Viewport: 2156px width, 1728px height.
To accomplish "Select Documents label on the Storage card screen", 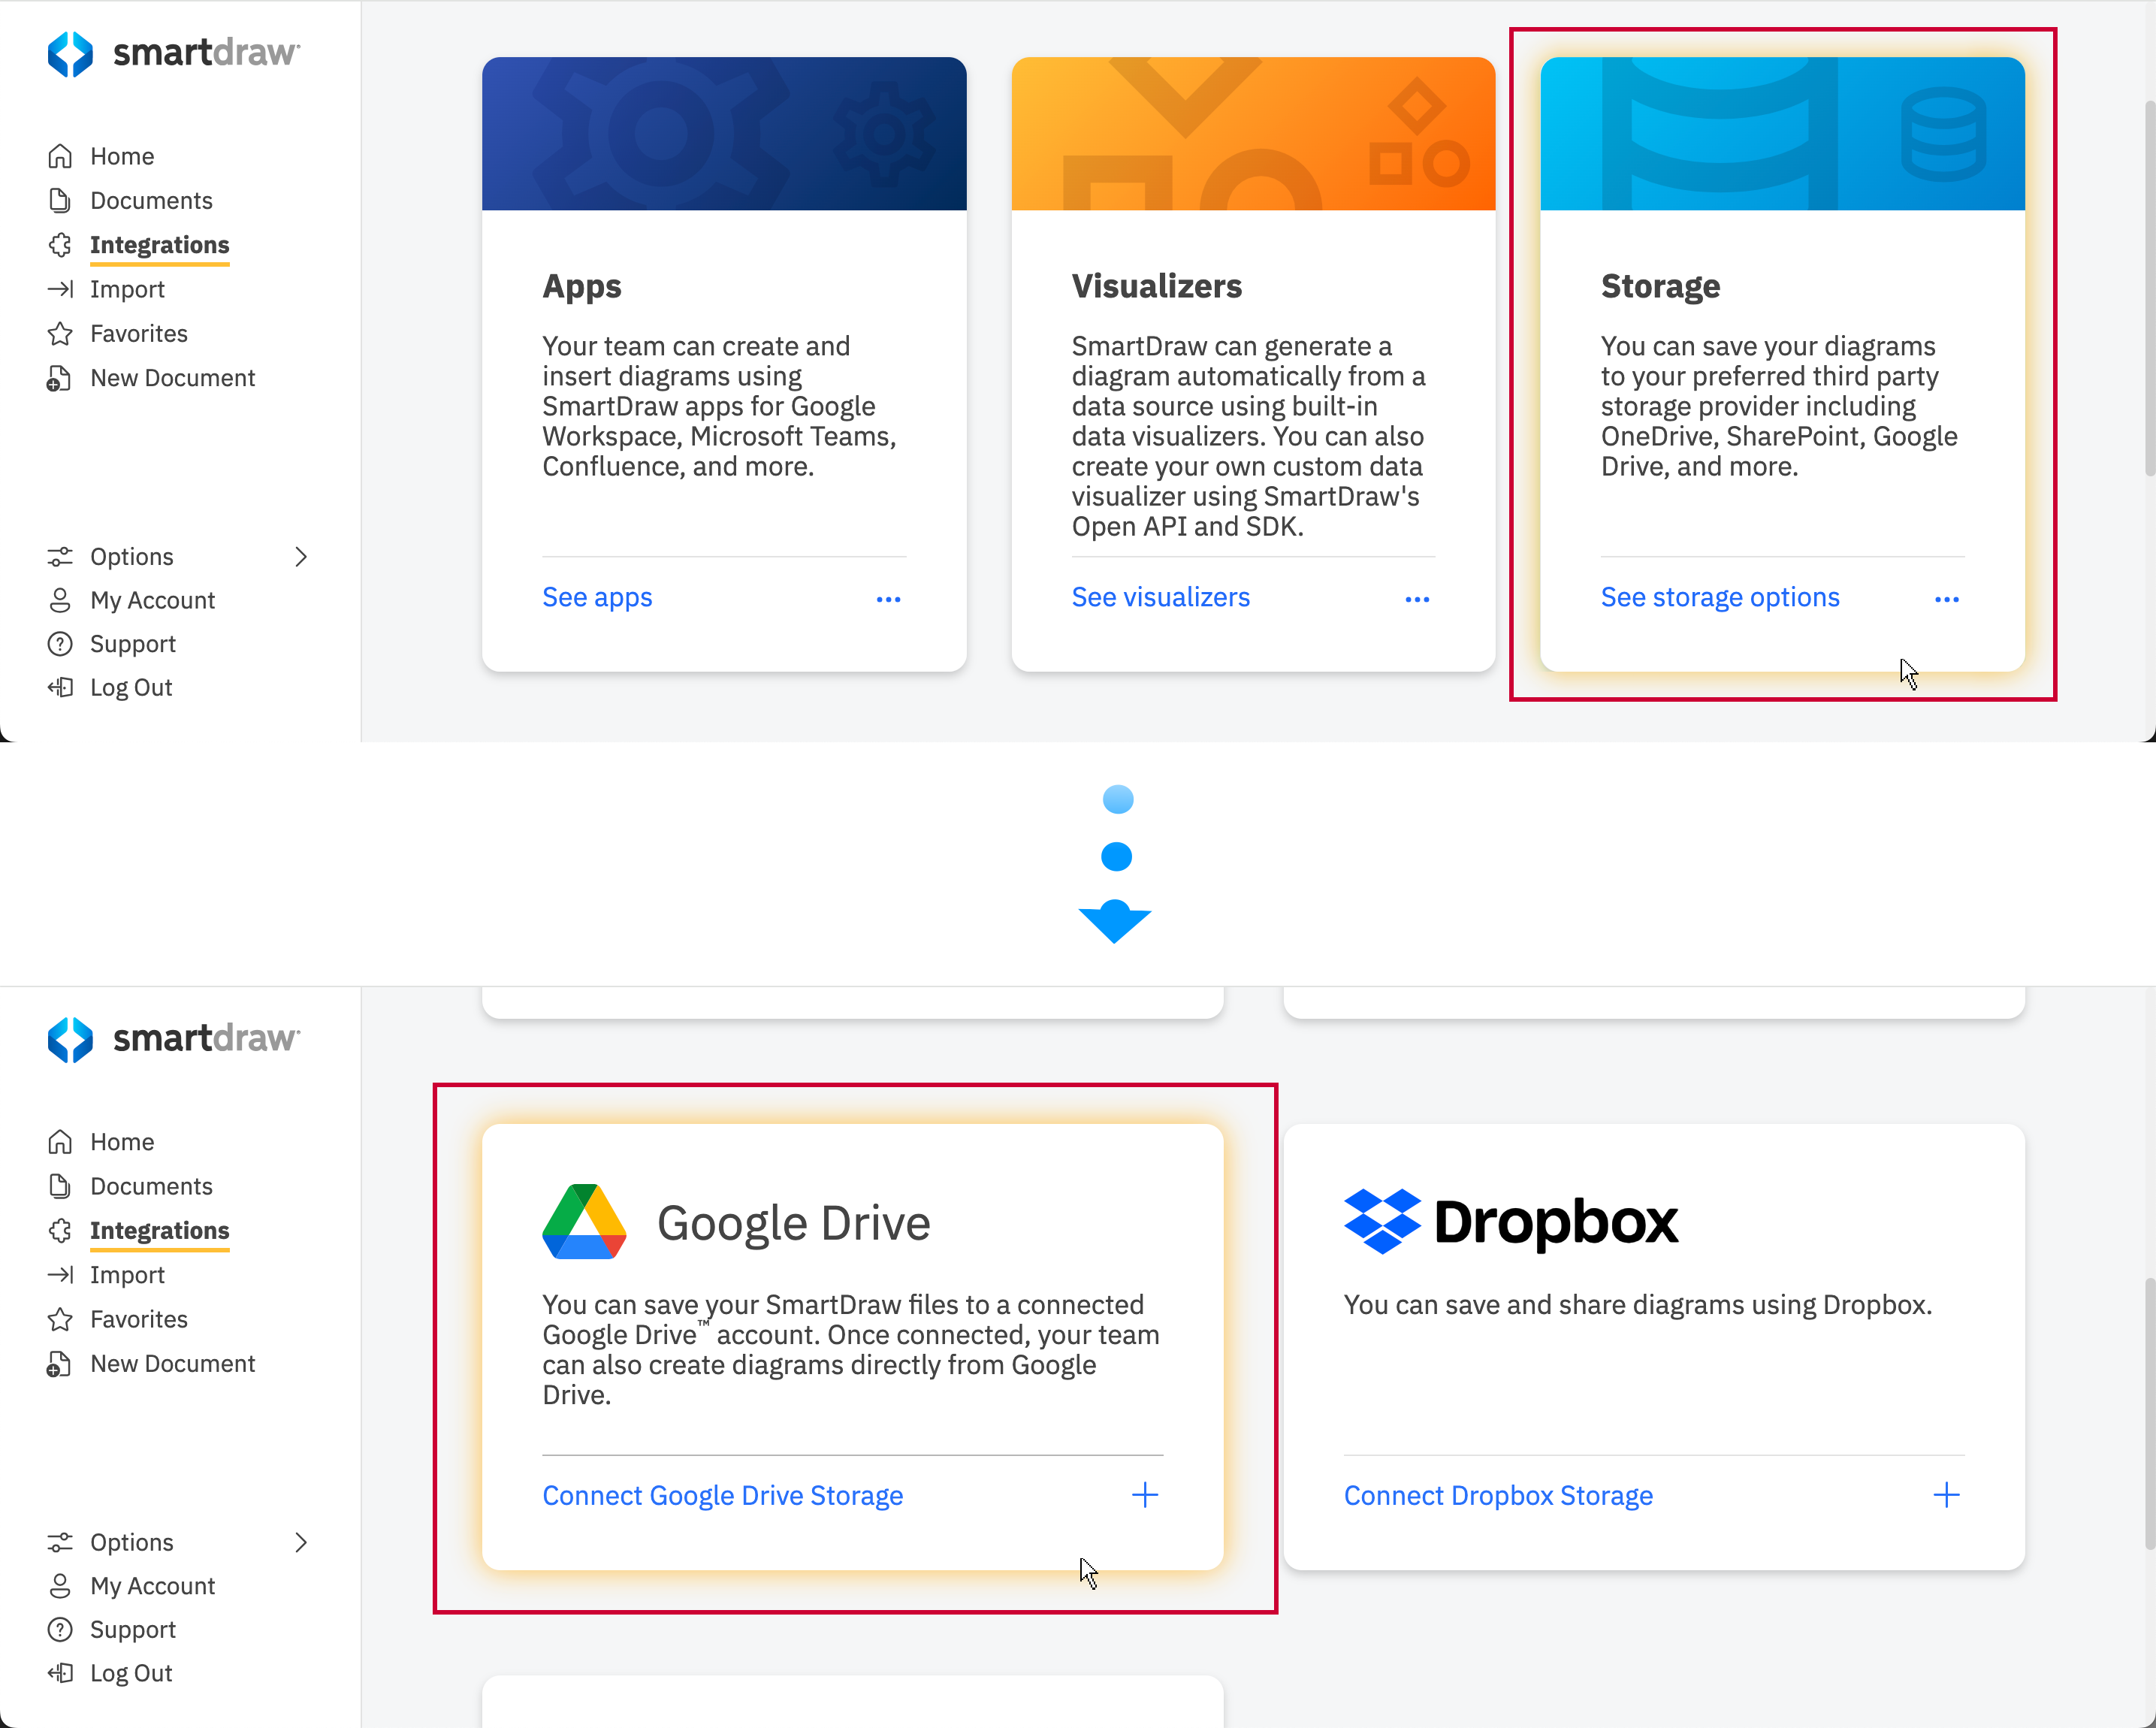I will (x=151, y=200).
